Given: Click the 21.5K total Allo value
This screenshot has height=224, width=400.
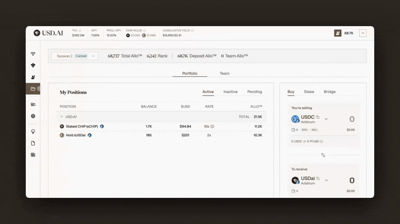Looking at the screenshot, I should tap(258, 117).
